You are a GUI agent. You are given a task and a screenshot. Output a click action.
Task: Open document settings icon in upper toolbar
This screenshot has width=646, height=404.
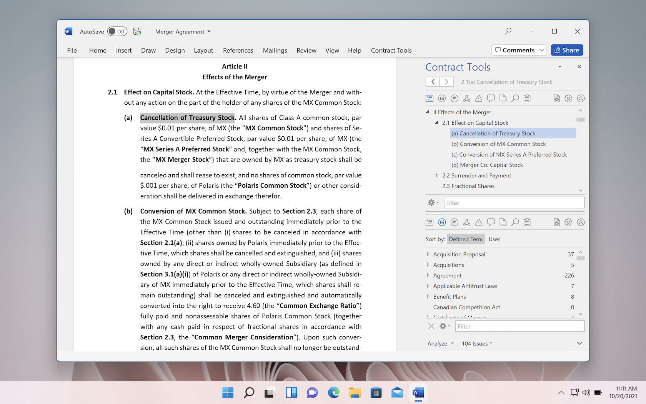click(556, 98)
